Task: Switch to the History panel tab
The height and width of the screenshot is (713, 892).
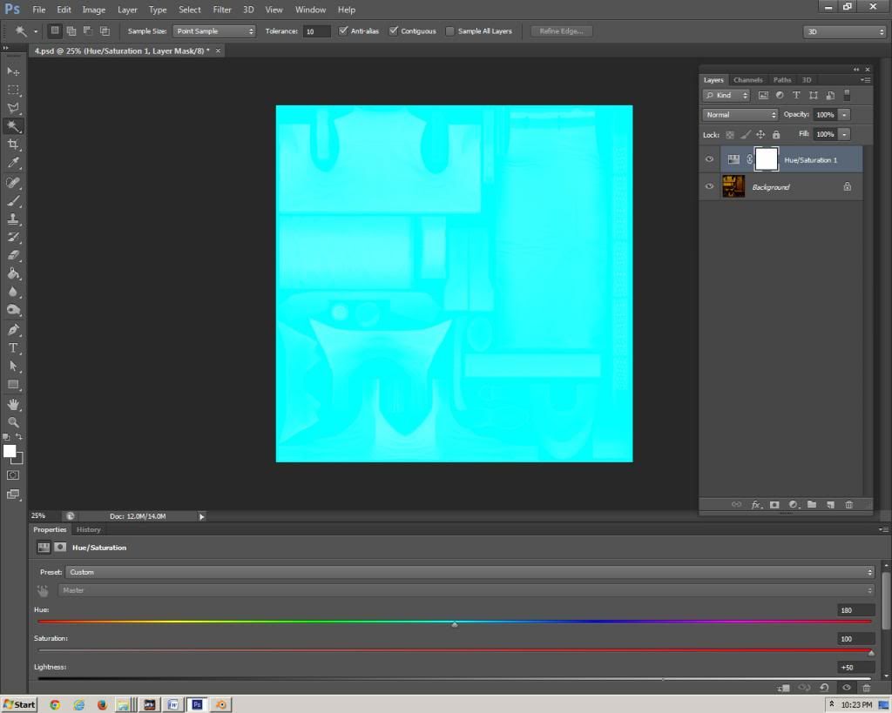Action: tap(88, 529)
